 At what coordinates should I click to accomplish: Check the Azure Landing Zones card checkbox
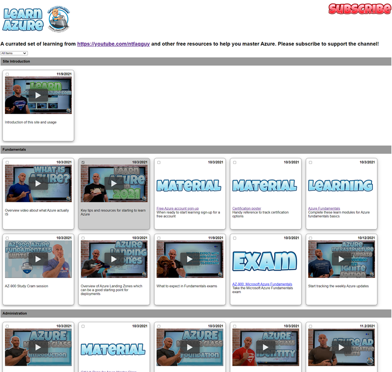point(83,238)
